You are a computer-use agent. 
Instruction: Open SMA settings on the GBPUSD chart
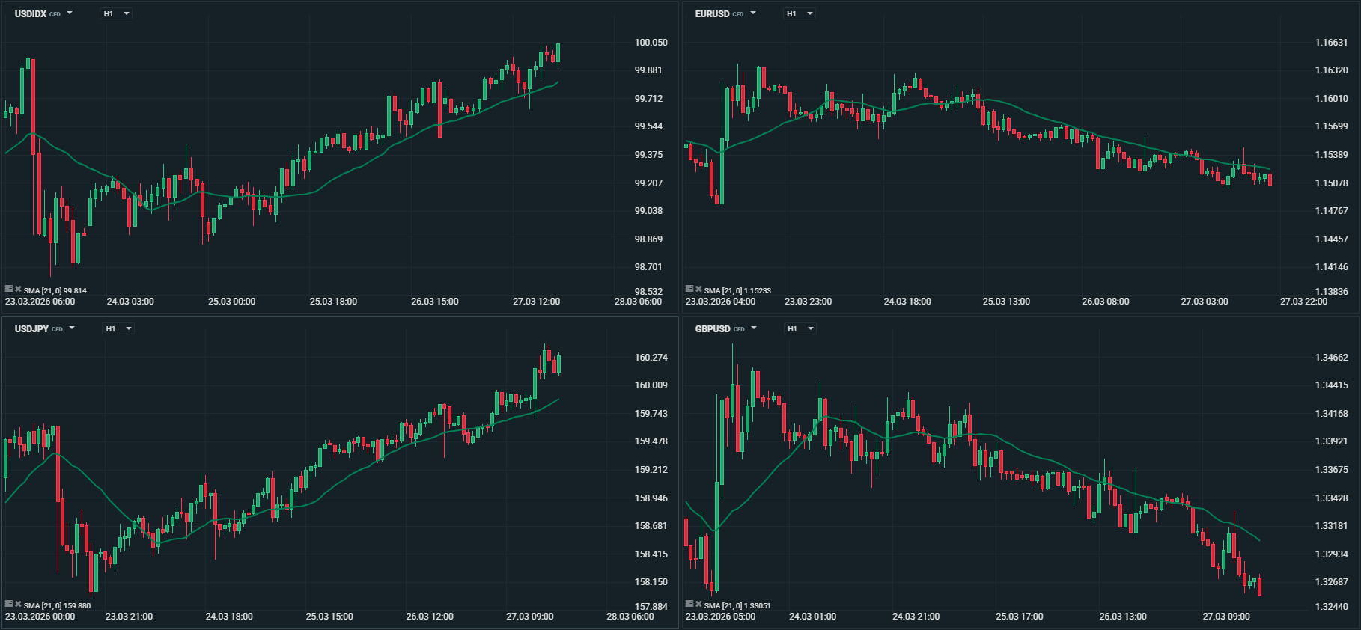[689, 604]
